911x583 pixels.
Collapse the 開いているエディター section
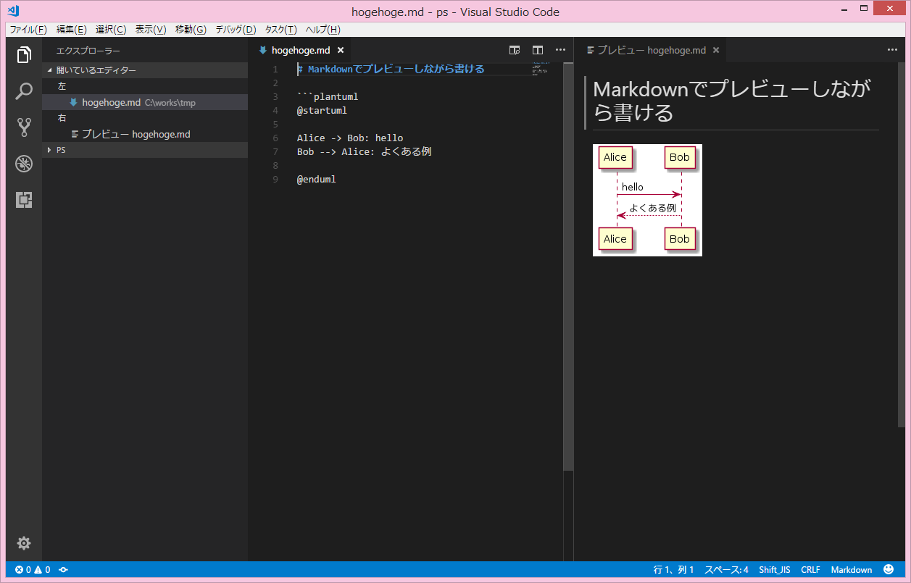[x=145, y=70]
